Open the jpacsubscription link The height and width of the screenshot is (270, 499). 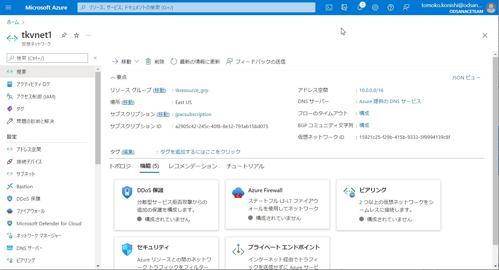193,114
